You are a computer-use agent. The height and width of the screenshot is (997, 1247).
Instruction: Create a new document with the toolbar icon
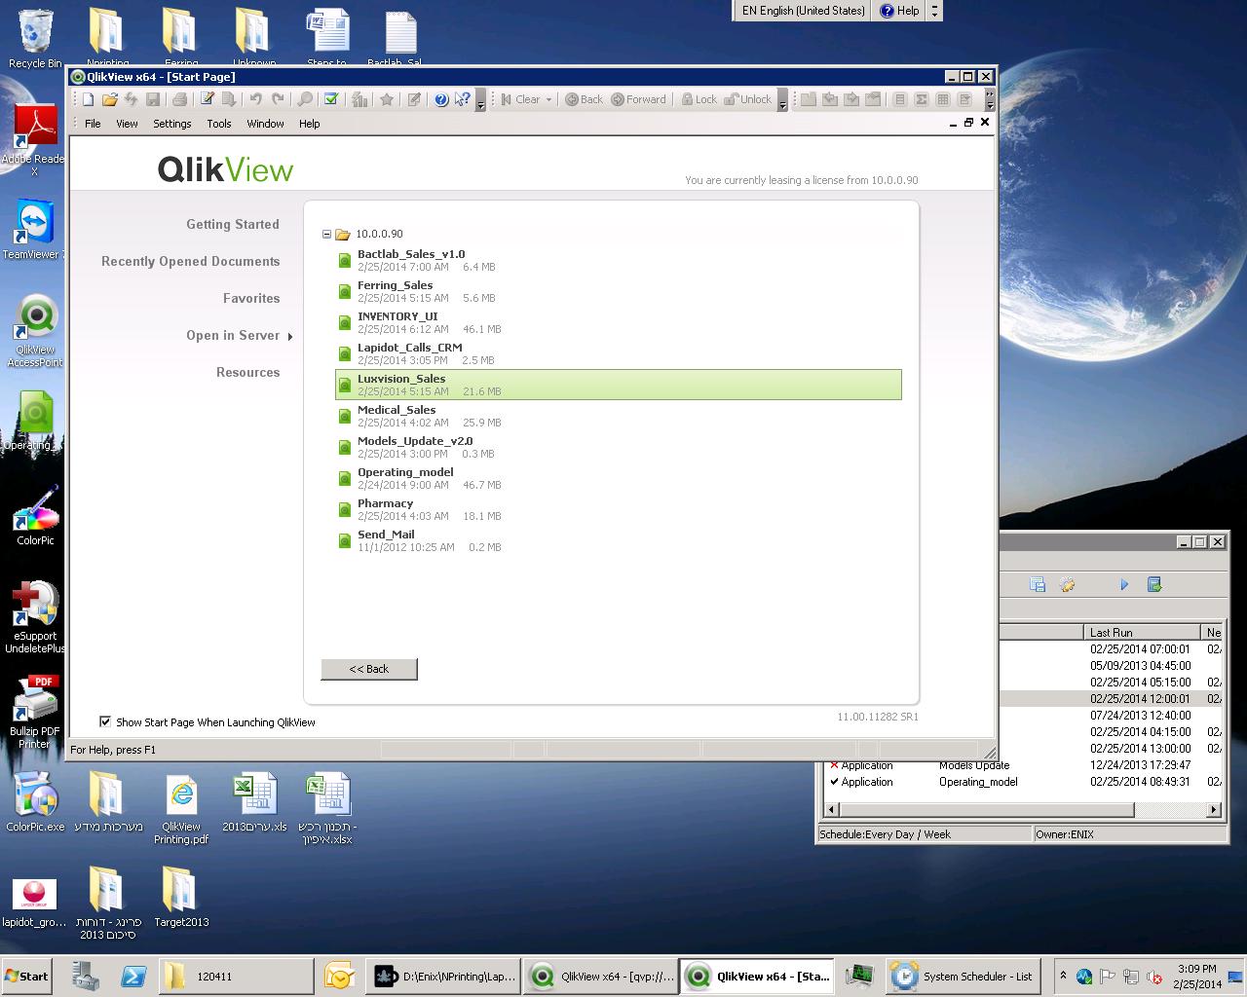pyautogui.click(x=89, y=99)
